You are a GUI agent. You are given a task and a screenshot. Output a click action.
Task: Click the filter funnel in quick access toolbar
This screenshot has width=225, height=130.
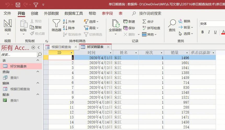tap(36, 5)
